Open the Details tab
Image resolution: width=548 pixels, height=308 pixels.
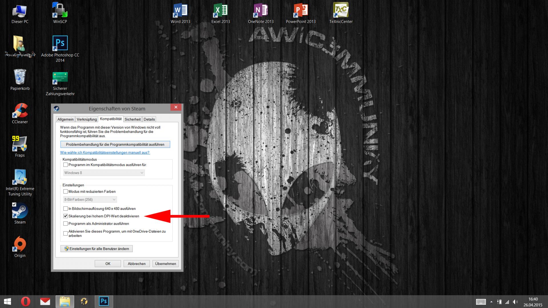click(149, 119)
